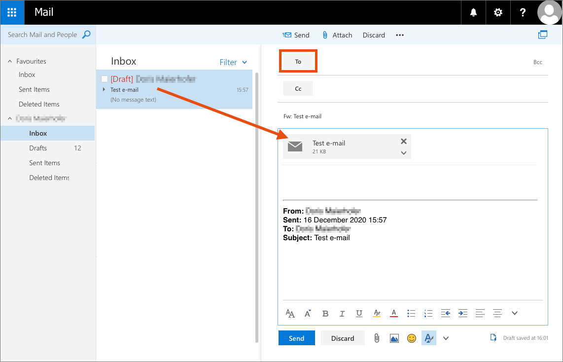Apply italic formatting

[x=342, y=313]
